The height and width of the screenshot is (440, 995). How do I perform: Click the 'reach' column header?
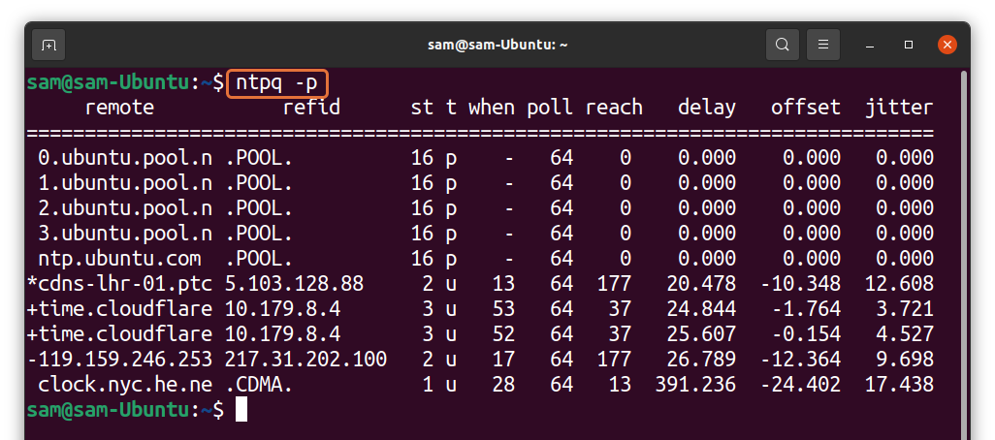click(614, 108)
